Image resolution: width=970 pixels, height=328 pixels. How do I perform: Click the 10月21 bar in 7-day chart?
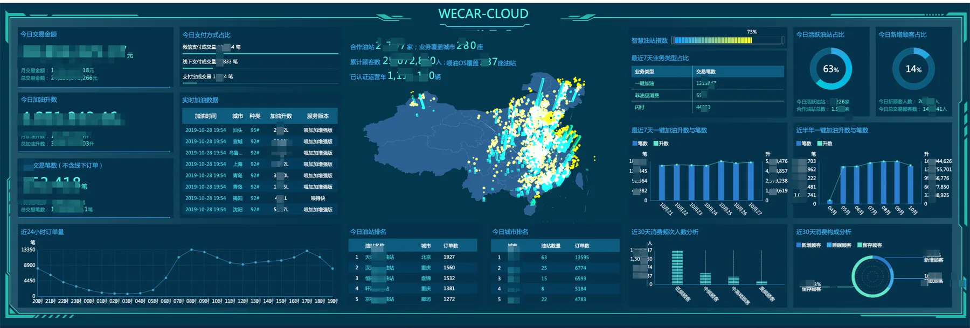[x=662, y=183]
